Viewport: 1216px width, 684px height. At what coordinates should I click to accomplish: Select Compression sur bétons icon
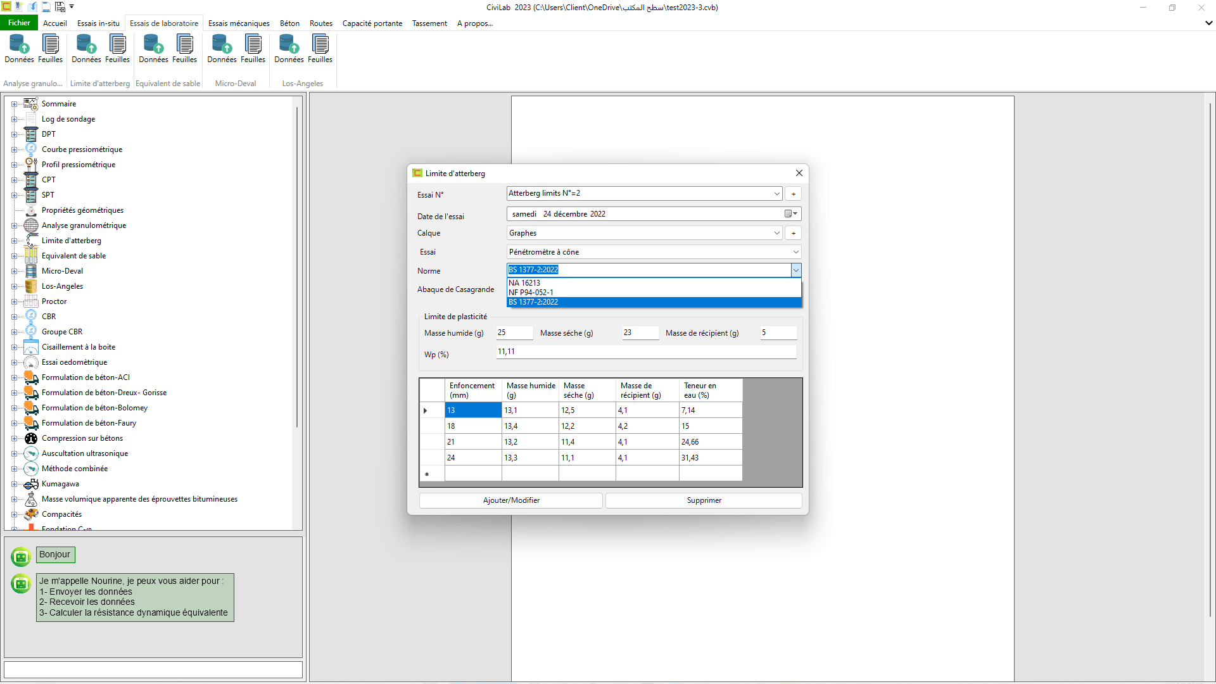31,438
